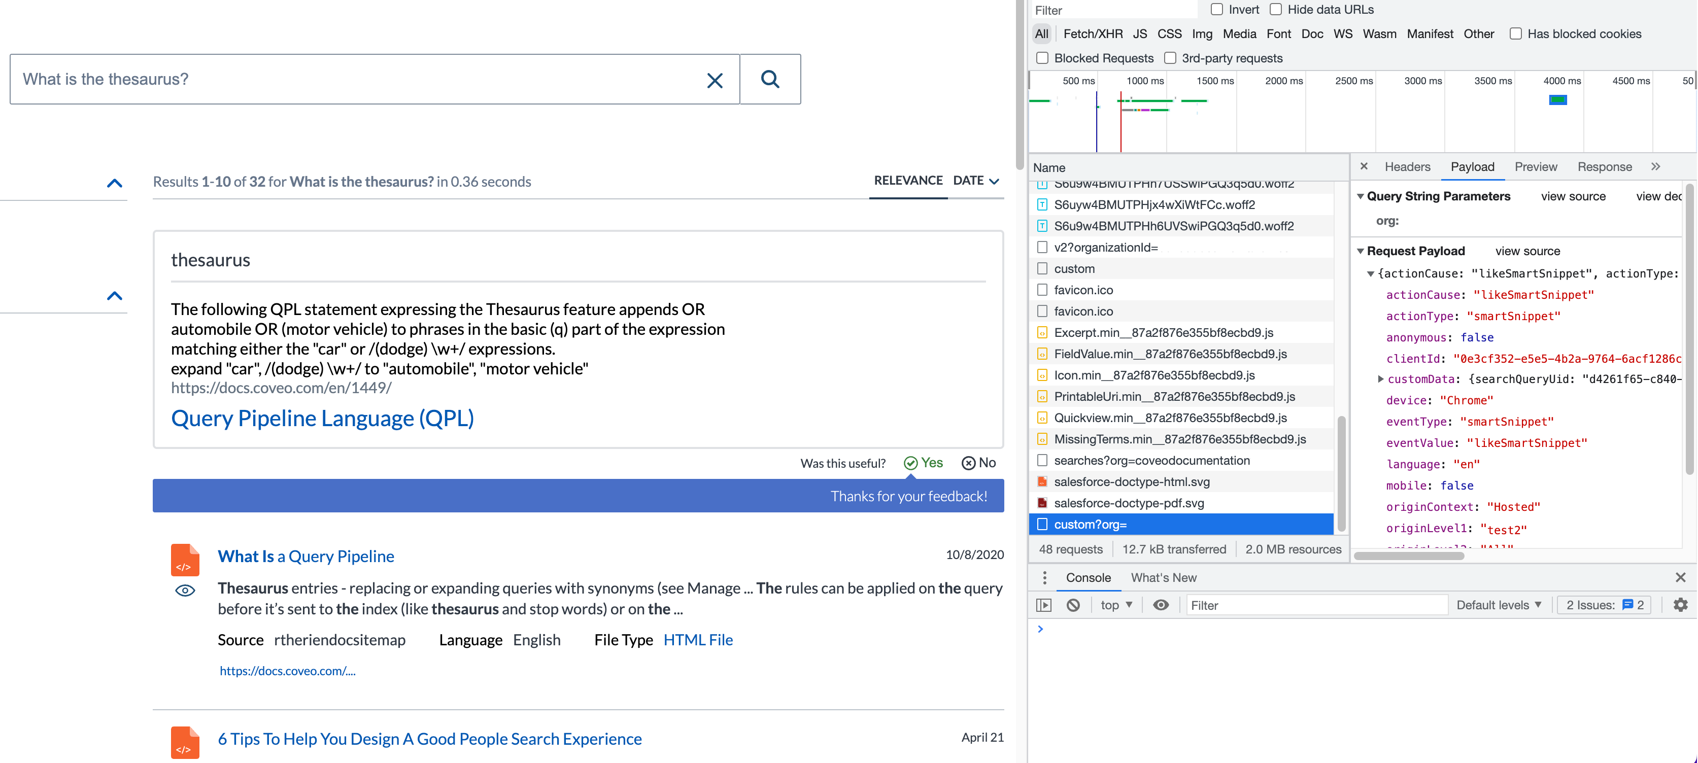Clear the search box with the X icon
The height and width of the screenshot is (763, 1698).
tap(715, 80)
